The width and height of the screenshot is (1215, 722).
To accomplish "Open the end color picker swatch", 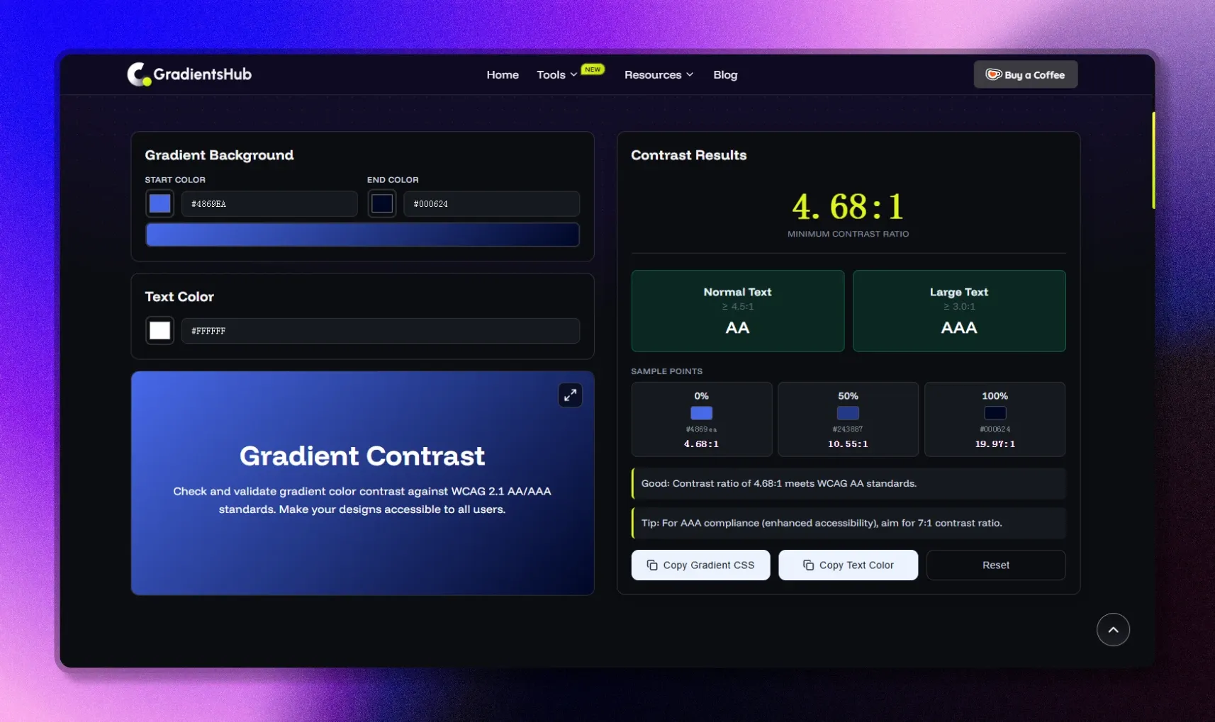I will [382, 204].
